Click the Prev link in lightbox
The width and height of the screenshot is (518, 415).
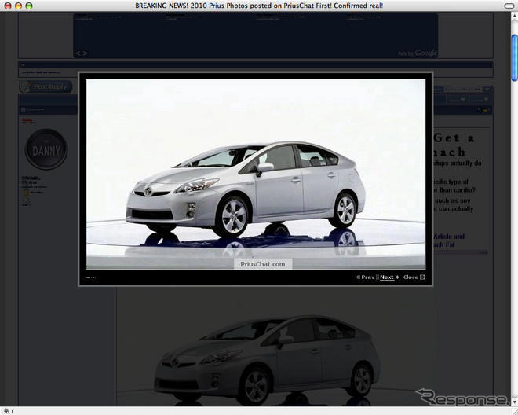pyautogui.click(x=366, y=277)
